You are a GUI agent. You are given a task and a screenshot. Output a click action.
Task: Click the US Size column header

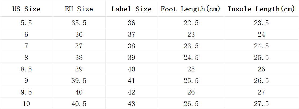coord(26,8)
